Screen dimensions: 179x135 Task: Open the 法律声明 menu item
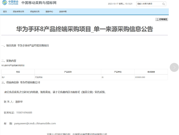point(63,12)
